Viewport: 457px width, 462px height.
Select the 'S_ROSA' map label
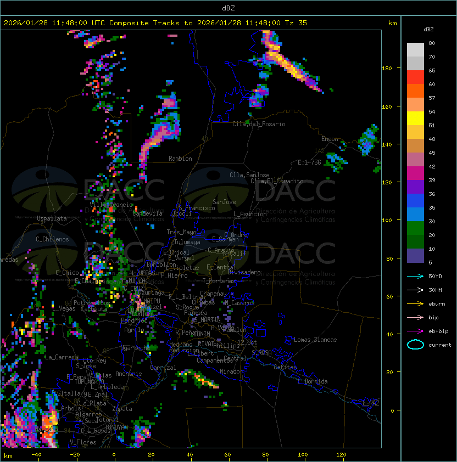[261, 353]
